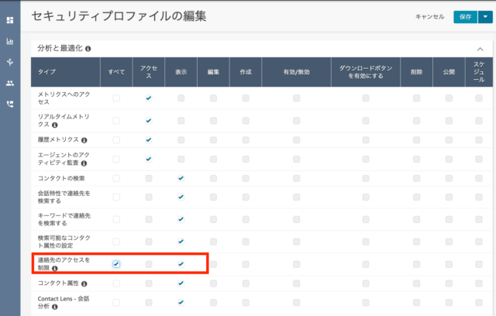The image size is (496, 316).
Task: Uncheck 表示 for コンタクト属性
Action: click(181, 283)
